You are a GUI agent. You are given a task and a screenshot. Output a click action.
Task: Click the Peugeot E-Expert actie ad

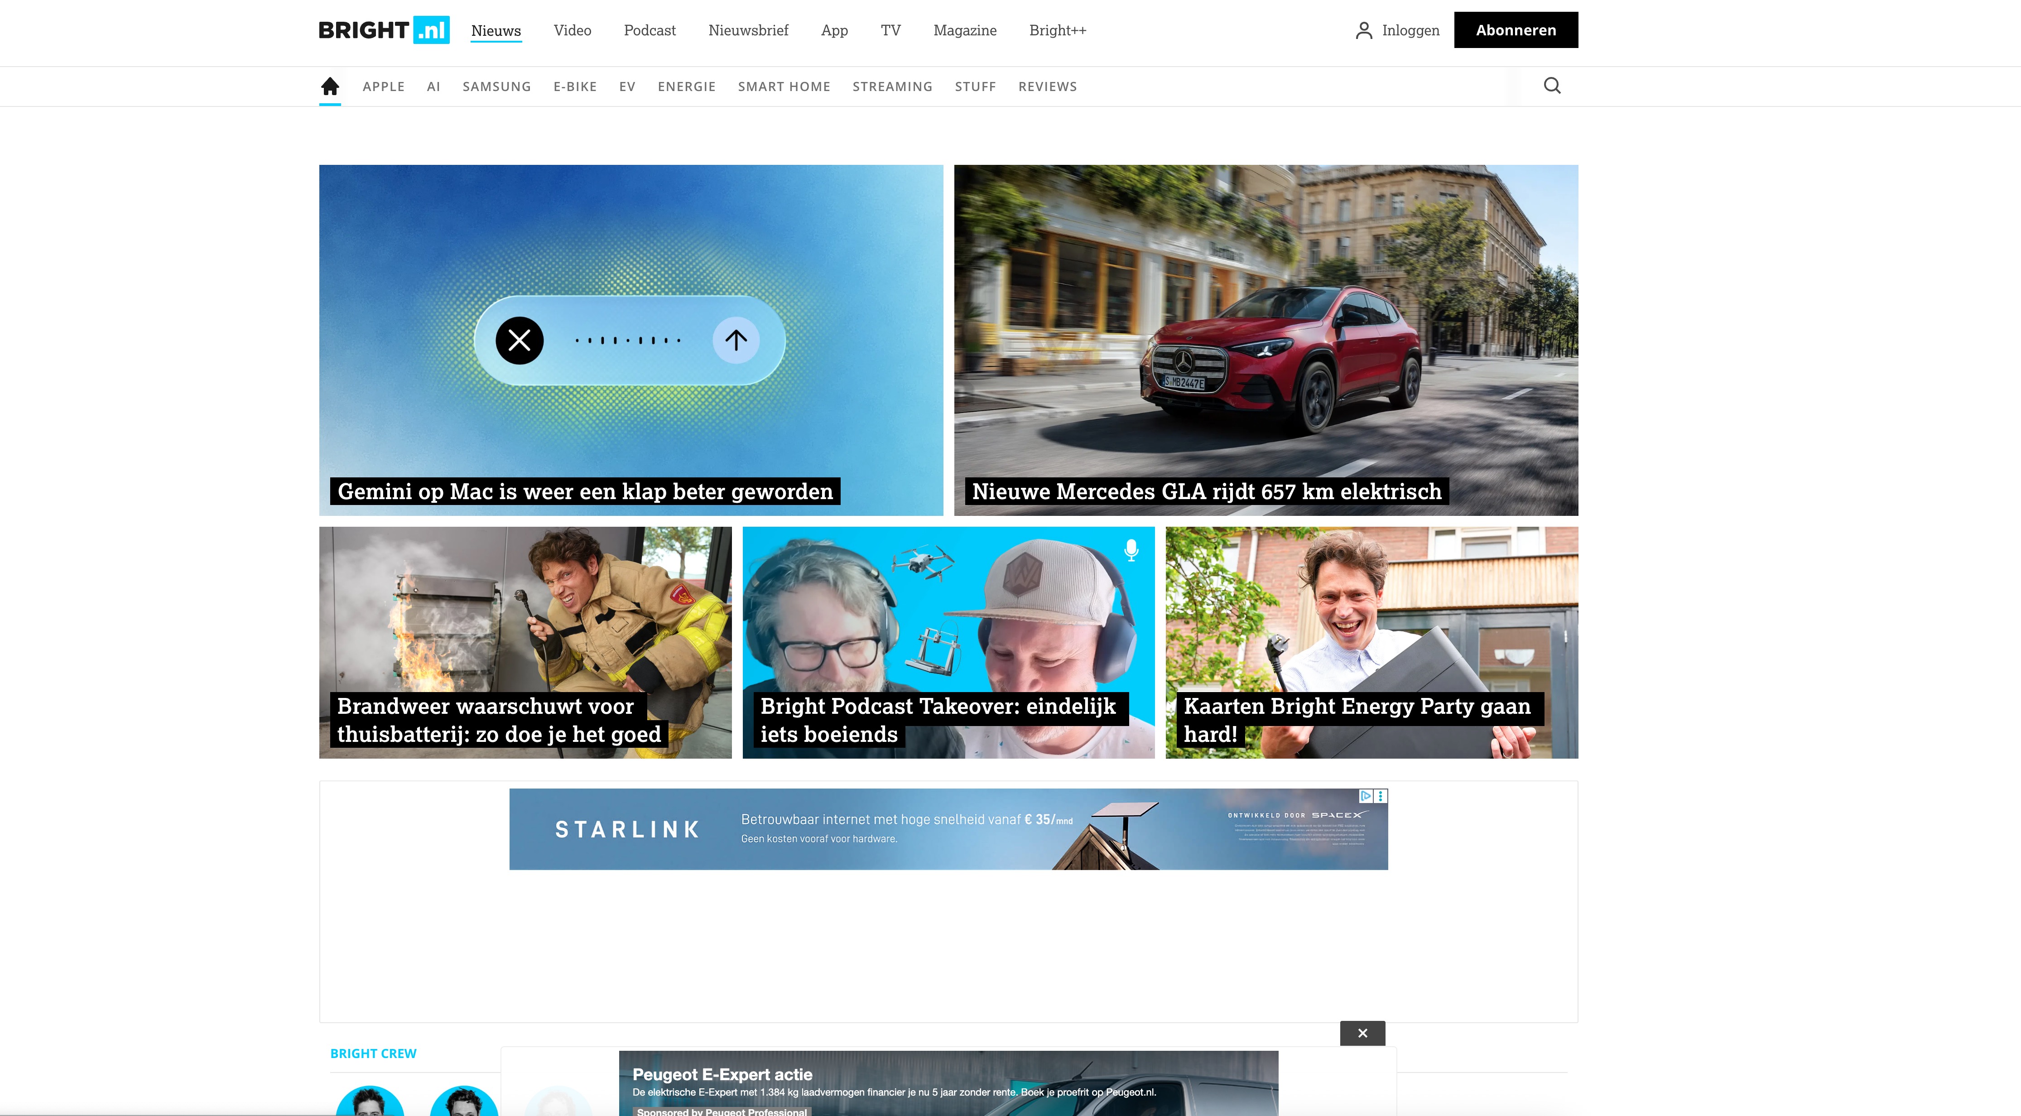948,1083
